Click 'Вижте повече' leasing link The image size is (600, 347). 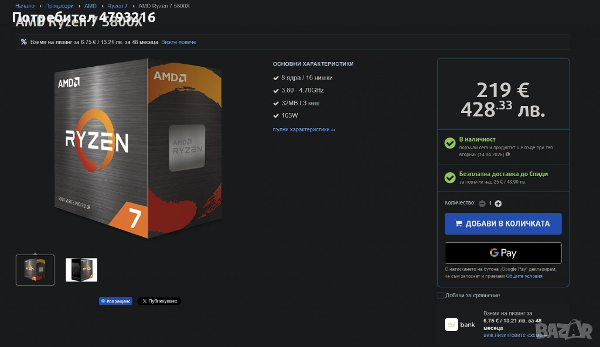[x=179, y=42]
